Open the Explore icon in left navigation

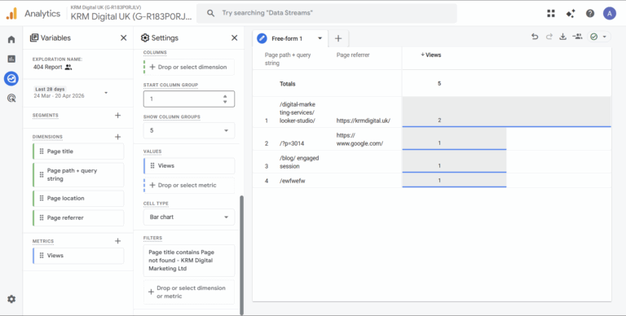pyautogui.click(x=11, y=79)
